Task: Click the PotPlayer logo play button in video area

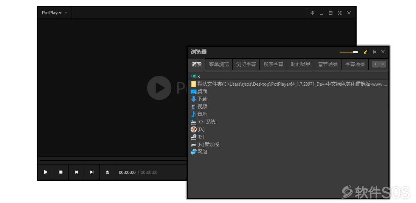Action: click(x=159, y=88)
